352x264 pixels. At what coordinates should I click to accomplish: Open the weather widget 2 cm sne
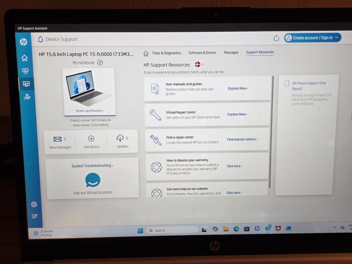click(43, 233)
